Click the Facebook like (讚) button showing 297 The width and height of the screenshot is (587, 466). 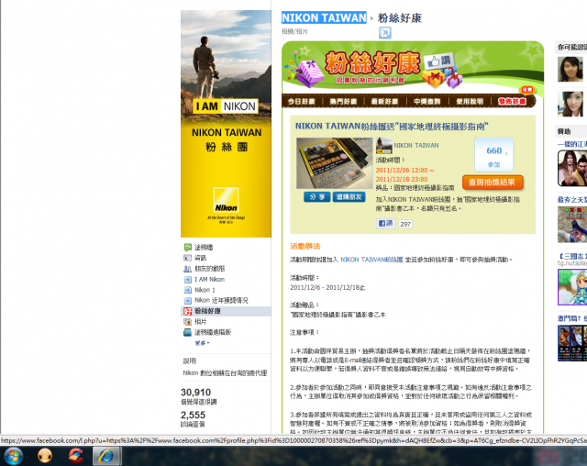385,224
